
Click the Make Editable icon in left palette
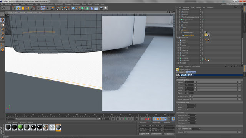(2, 15)
